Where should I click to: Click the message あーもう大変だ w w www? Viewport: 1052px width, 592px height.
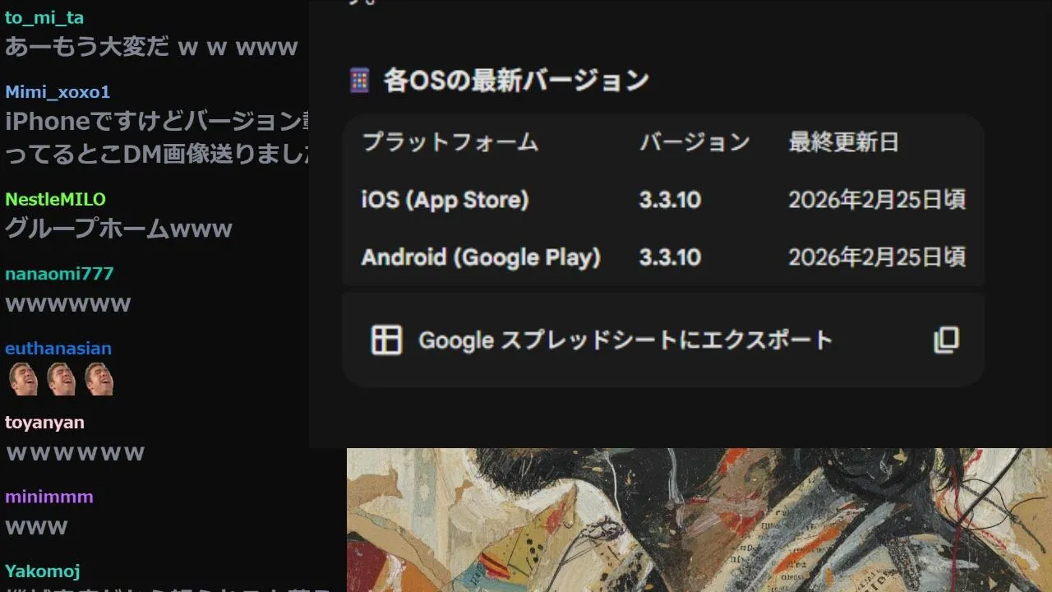tap(151, 46)
